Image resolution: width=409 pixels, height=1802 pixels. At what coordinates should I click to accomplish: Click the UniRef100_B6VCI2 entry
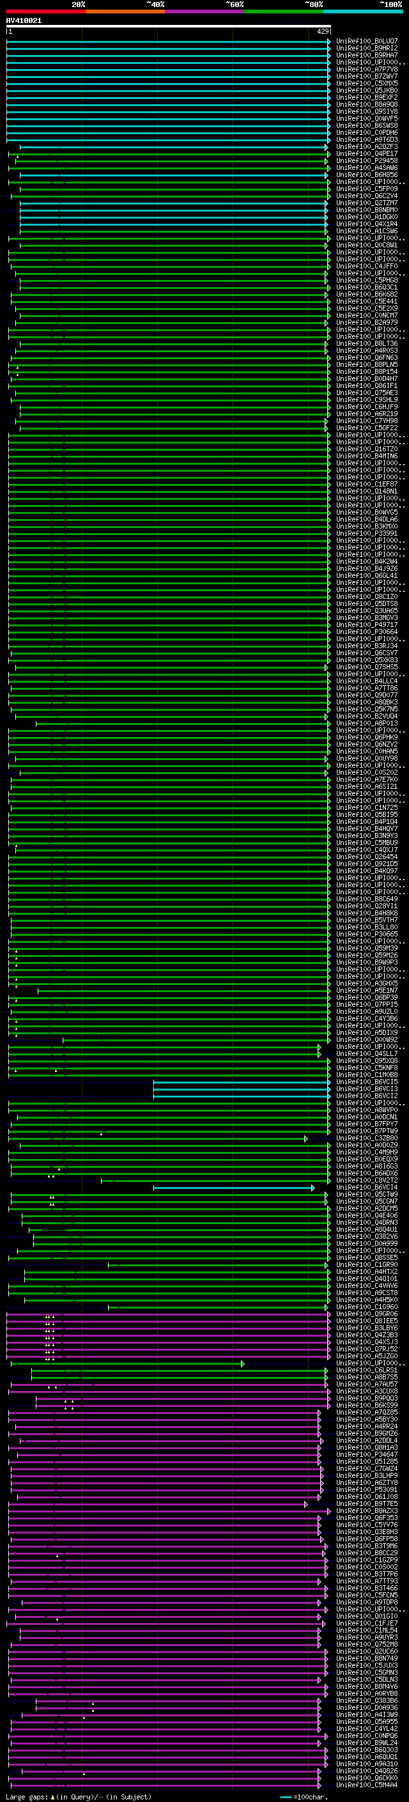pyautogui.click(x=367, y=1096)
